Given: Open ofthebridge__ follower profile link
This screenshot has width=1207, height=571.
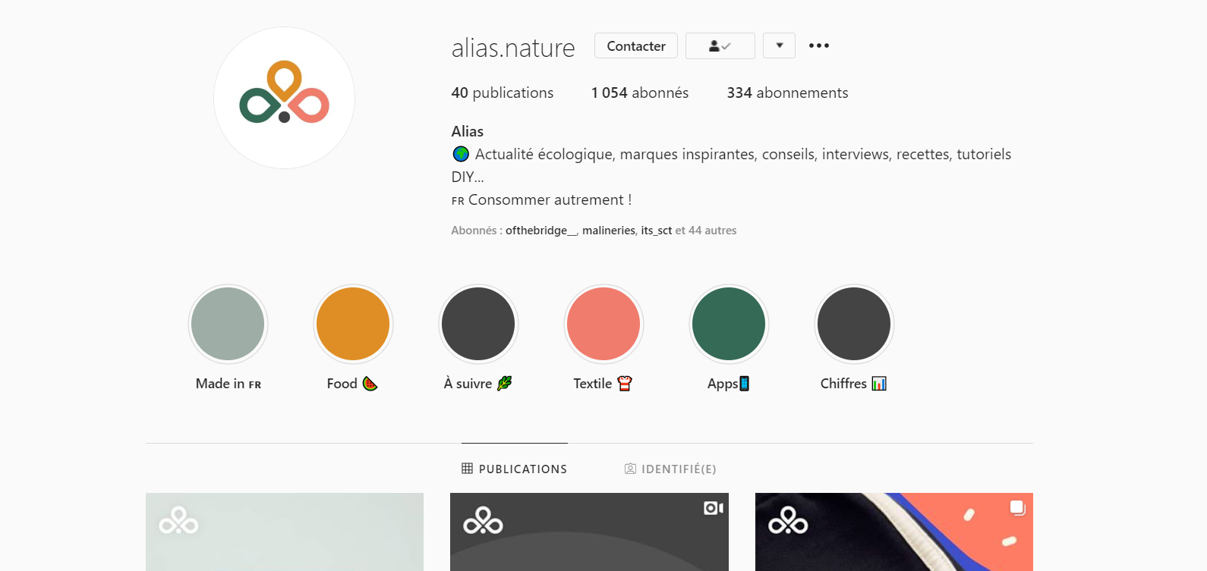Looking at the screenshot, I should 541,231.
